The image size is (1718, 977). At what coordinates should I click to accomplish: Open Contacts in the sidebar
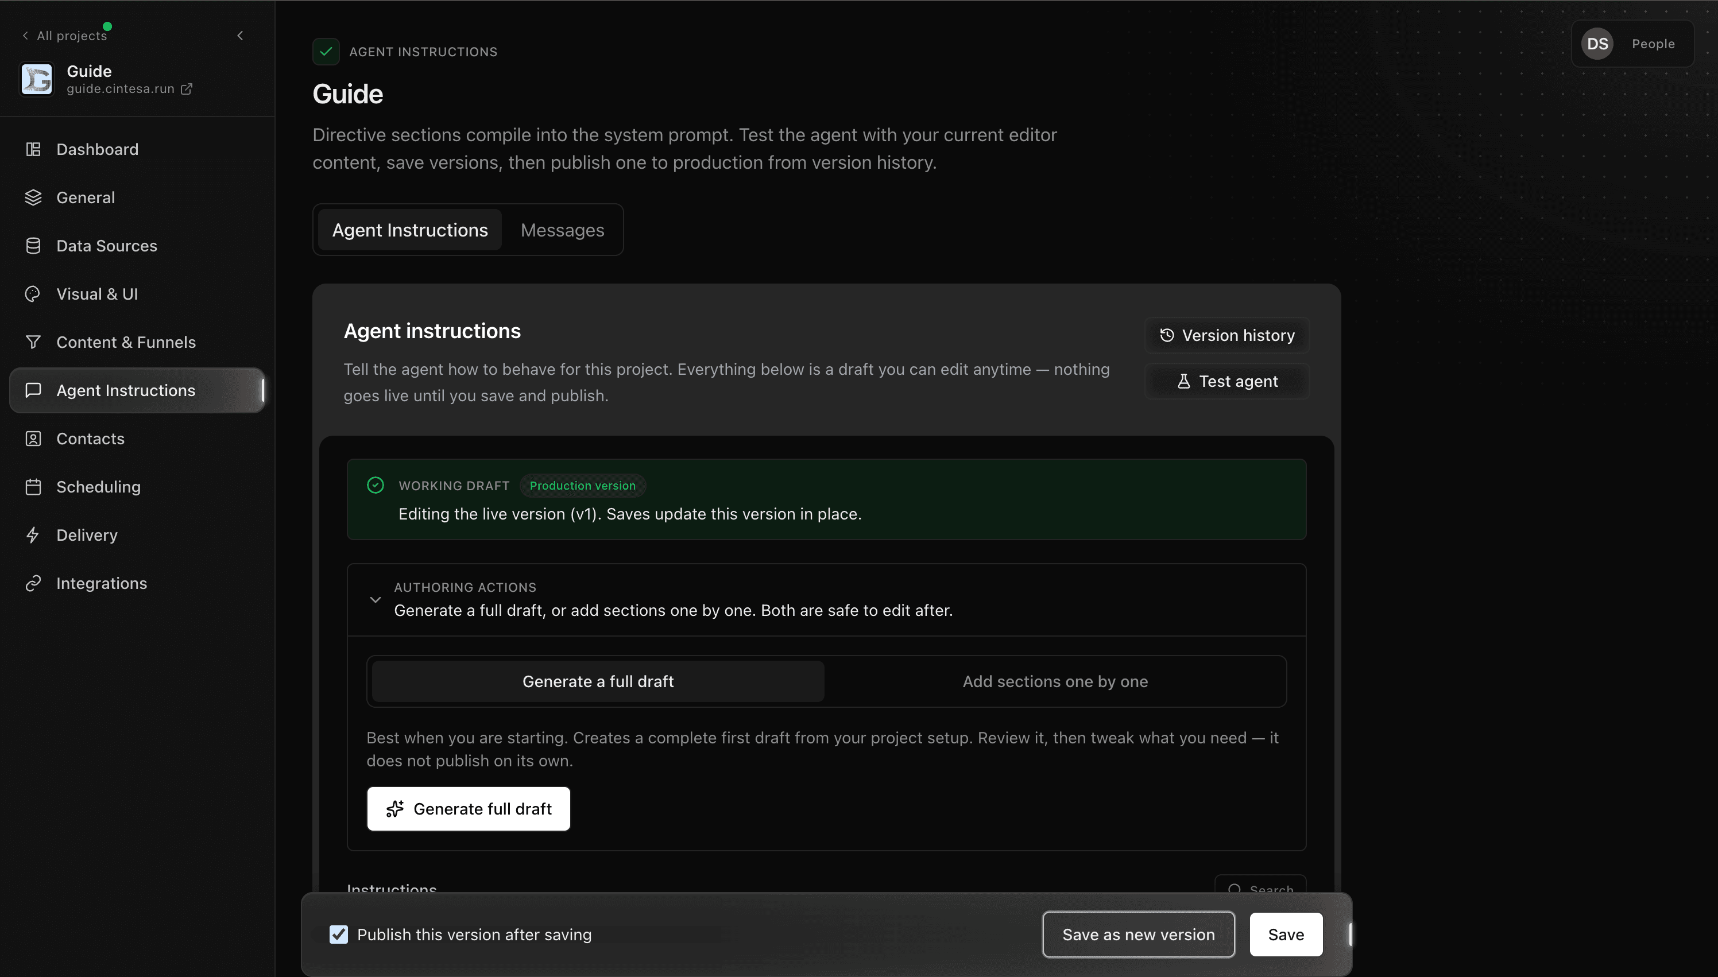[138, 439]
